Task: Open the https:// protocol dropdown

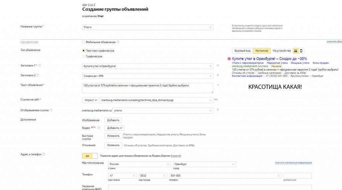Action: (x=91, y=100)
